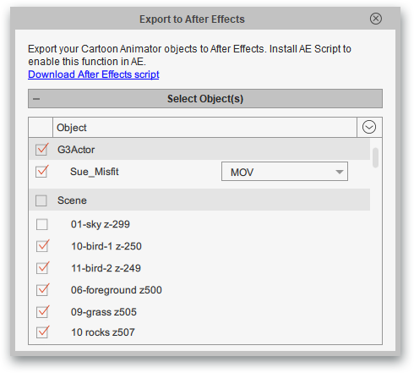This screenshot has width=414, height=373.
Task: Uncheck 06-foreground z500
Action: [42, 290]
